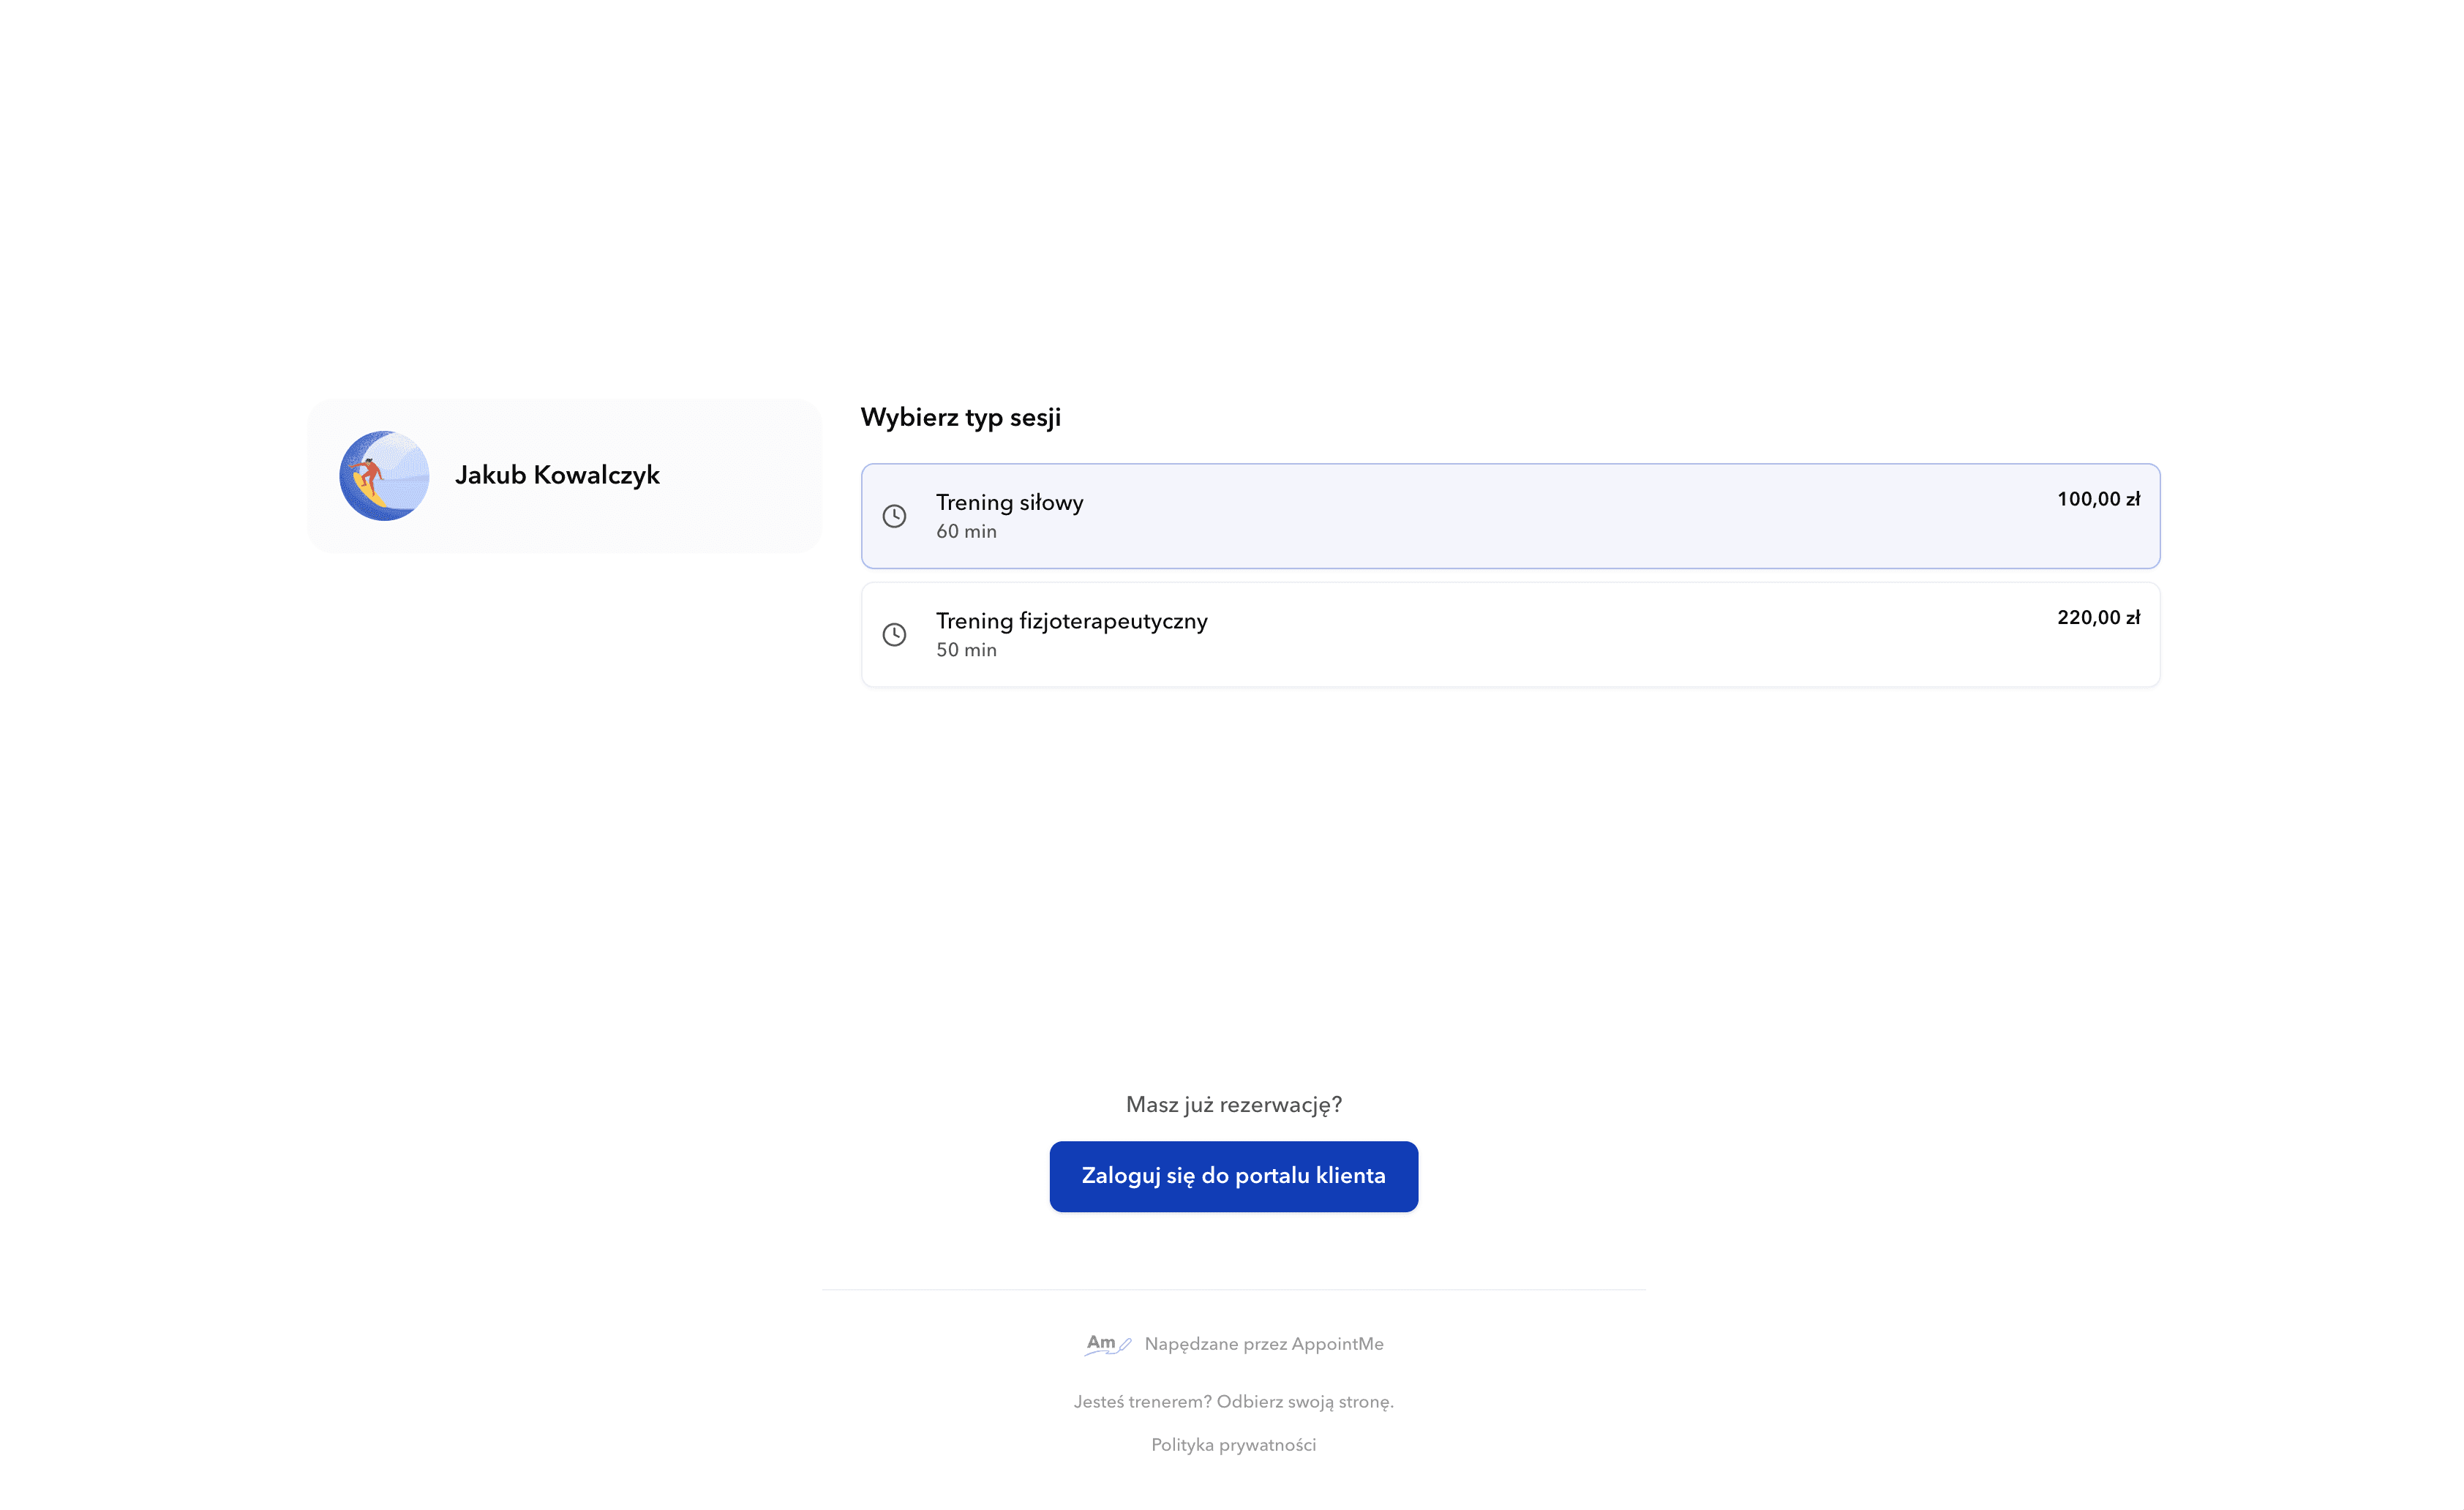The width and height of the screenshot is (2464, 1510).
Task: Open the Polityka prywatności link
Action: (x=1233, y=1445)
